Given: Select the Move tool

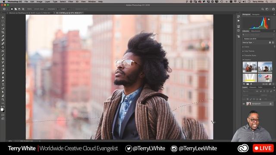Looking at the screenshot, I should [3, 17].
